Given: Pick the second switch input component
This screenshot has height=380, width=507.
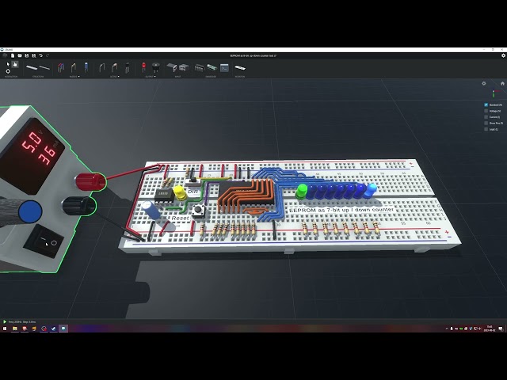Looking at the screenshot, I should point(184,67).
